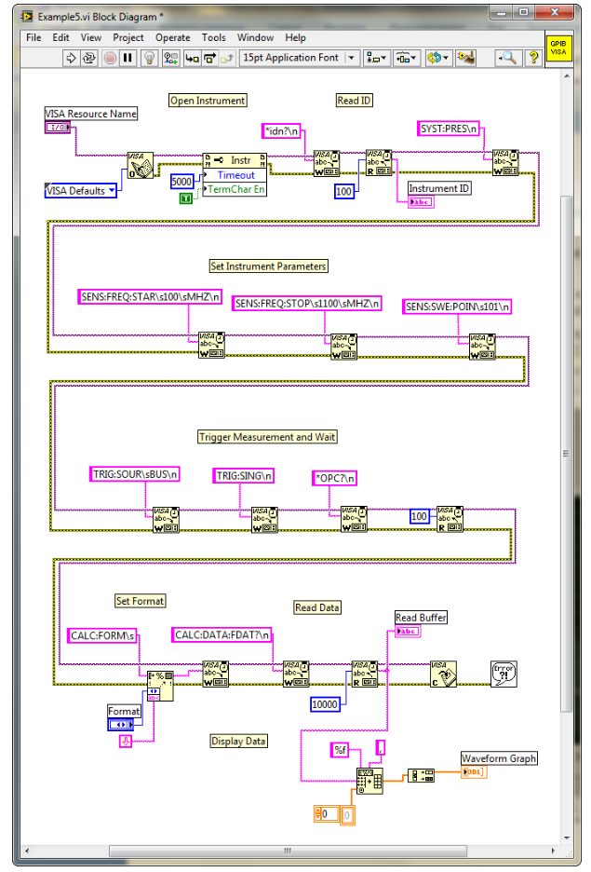Select the Simple Error Handler node
The height and width of the screenshot is (872, 591).
(504, 674)
